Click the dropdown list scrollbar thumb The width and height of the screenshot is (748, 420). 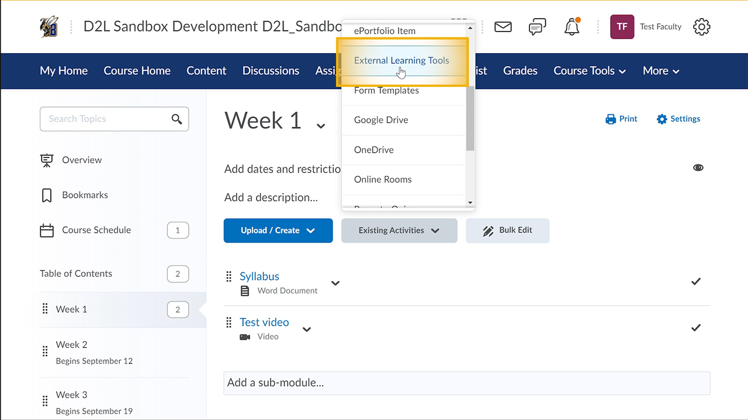point(470,117)
